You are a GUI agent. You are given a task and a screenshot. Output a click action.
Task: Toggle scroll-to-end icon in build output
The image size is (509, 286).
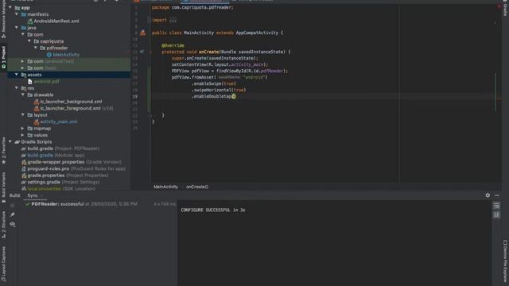(x=496, y=214)
